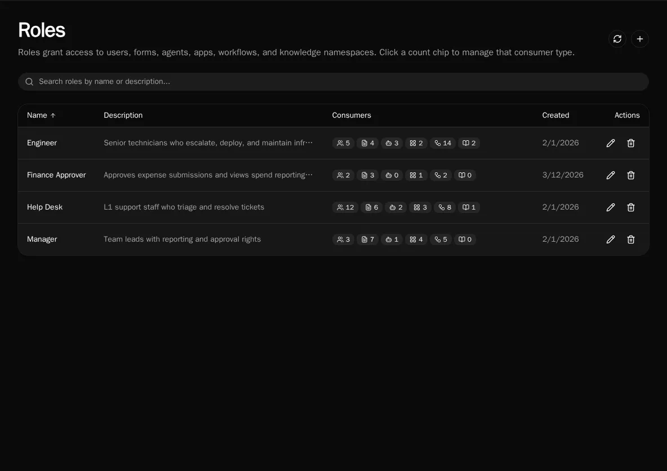Image resolution: width=667 pixels, height=471 pixels.
Task: Sort by Name column header
Action: coord(41,115)
